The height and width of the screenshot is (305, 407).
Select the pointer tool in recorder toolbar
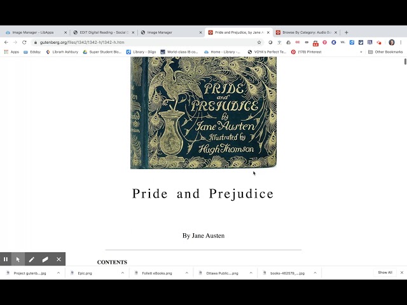pyautogui.click(x=18, y=259)
